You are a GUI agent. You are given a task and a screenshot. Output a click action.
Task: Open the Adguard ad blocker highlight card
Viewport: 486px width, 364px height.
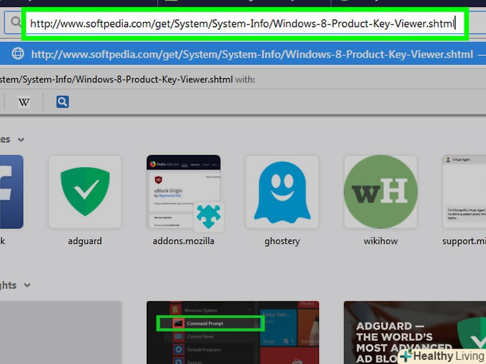(x=415, y=333)
